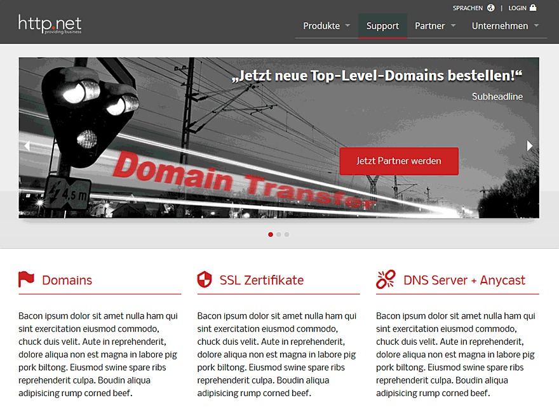This screenshot has height=419, width=559.
Task: Click the chain-link DNS Server icon
Action: (386, 279)
